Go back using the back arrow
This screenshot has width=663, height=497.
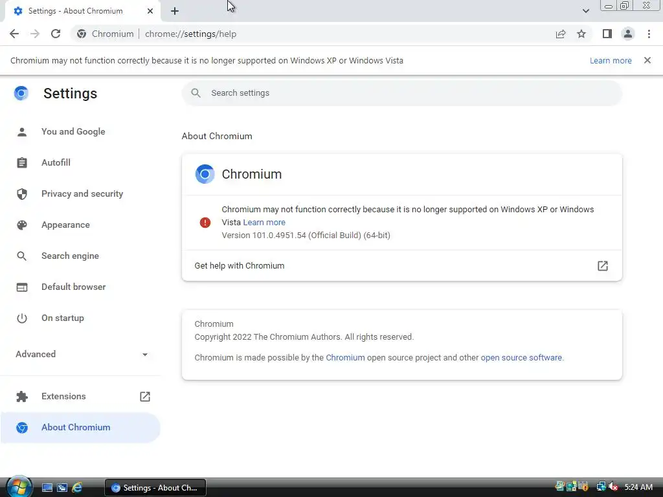pos(14,34)
